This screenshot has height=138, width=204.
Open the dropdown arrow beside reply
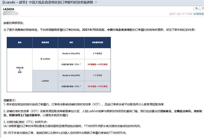203,8
